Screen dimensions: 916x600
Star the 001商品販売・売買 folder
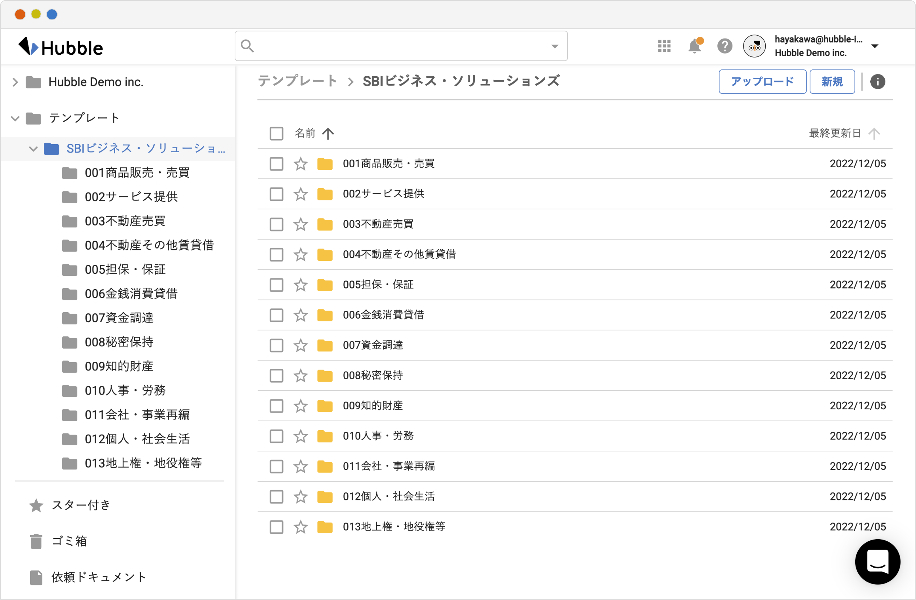click(301, 164)
